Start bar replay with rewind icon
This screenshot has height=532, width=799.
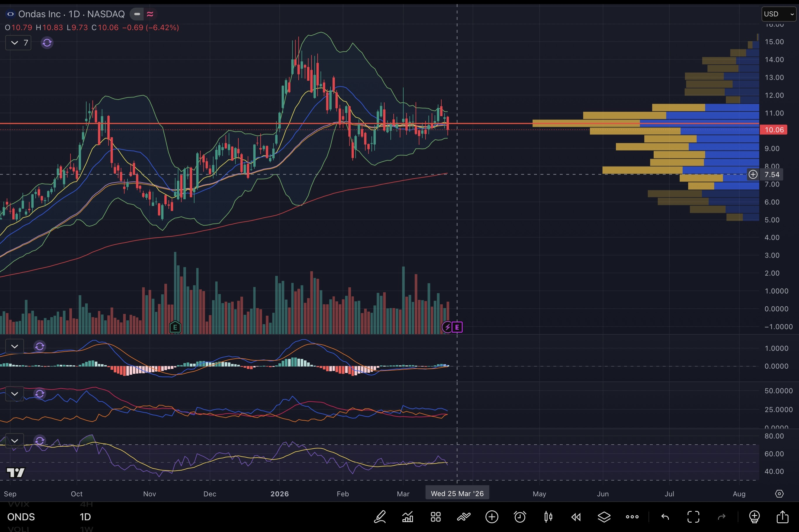(x=576, y=517)
